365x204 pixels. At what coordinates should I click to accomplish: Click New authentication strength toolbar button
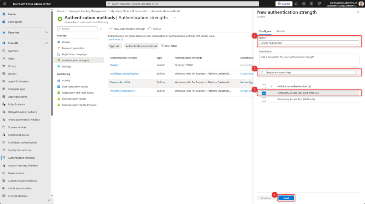(x=127, y=29)
